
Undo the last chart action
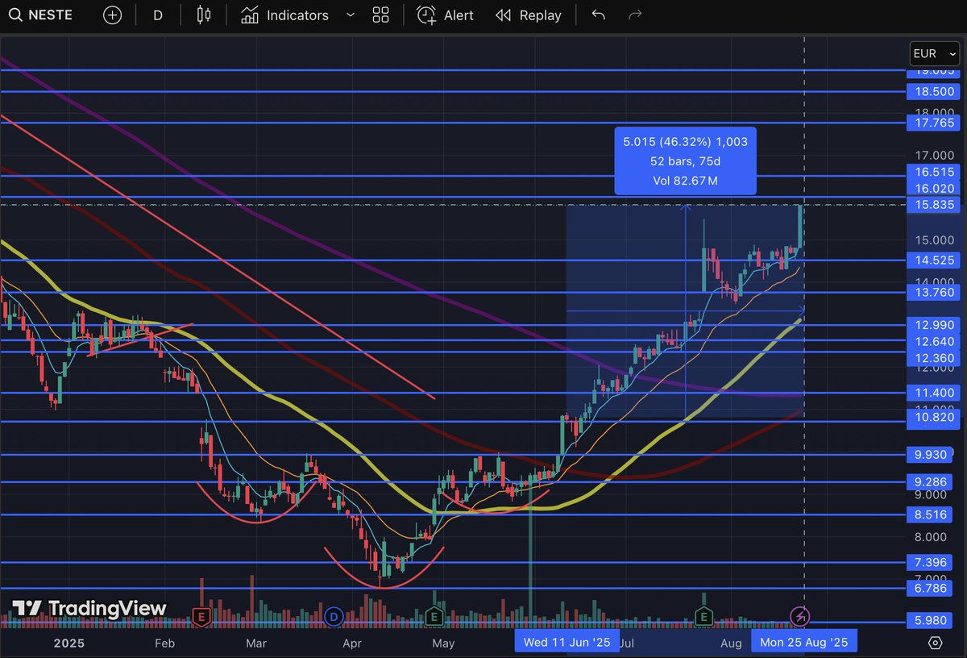(x=597, y=15)
